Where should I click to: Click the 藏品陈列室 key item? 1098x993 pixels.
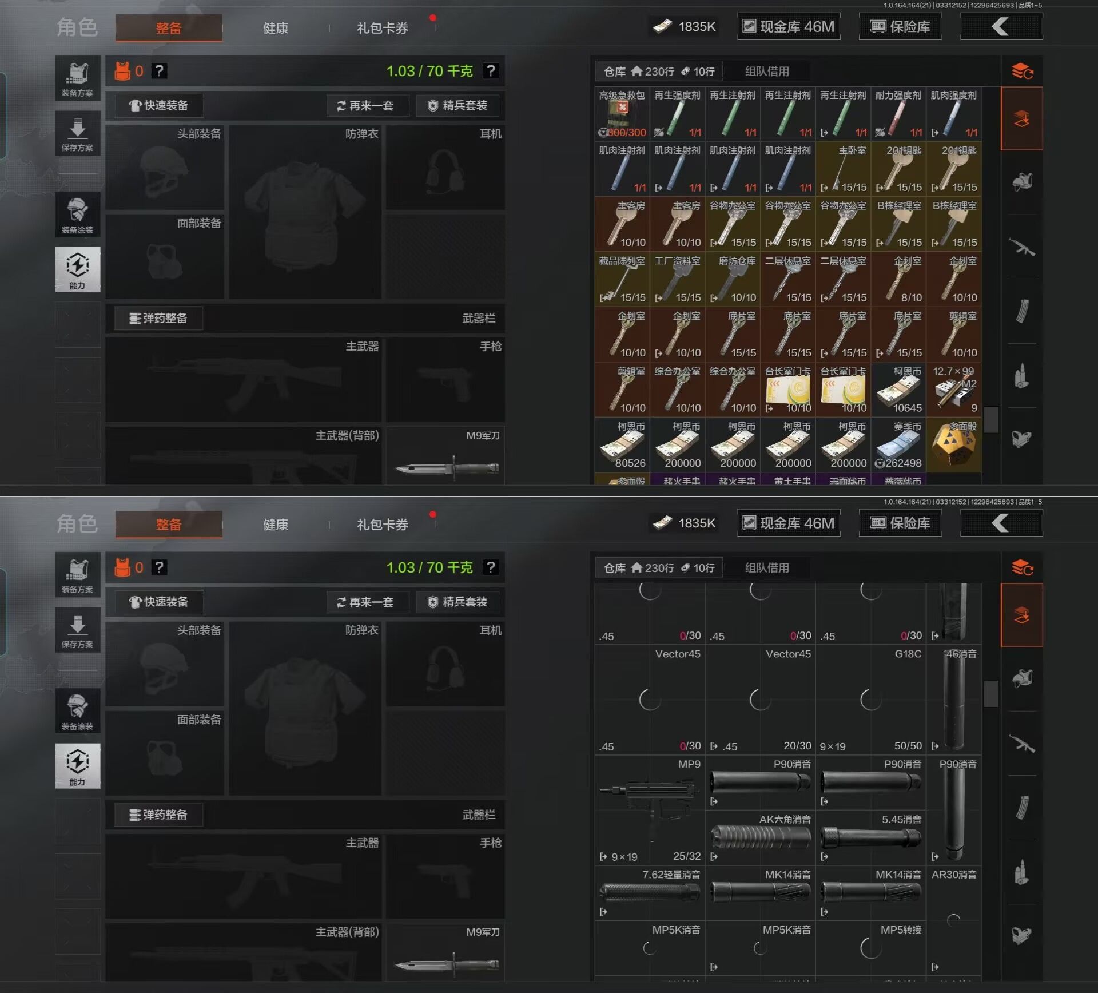coord(622,279)
